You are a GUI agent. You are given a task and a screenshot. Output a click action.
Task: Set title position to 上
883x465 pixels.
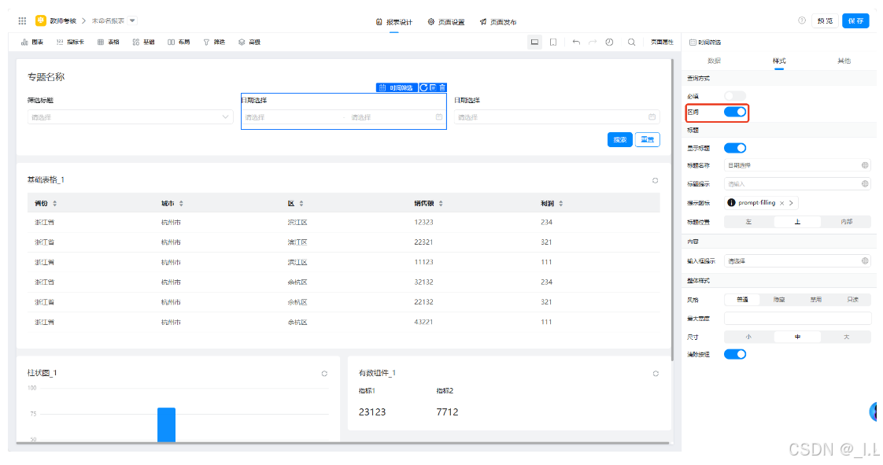click(797, 222)
